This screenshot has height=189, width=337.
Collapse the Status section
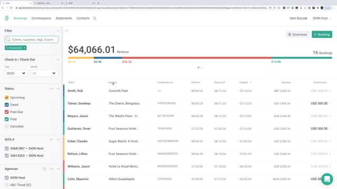(58, 89)
